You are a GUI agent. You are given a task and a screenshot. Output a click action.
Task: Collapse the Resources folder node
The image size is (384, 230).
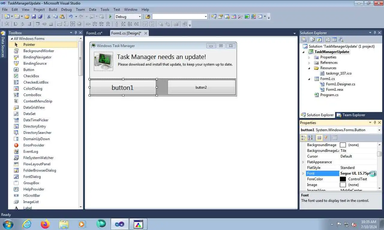point(309,68)
